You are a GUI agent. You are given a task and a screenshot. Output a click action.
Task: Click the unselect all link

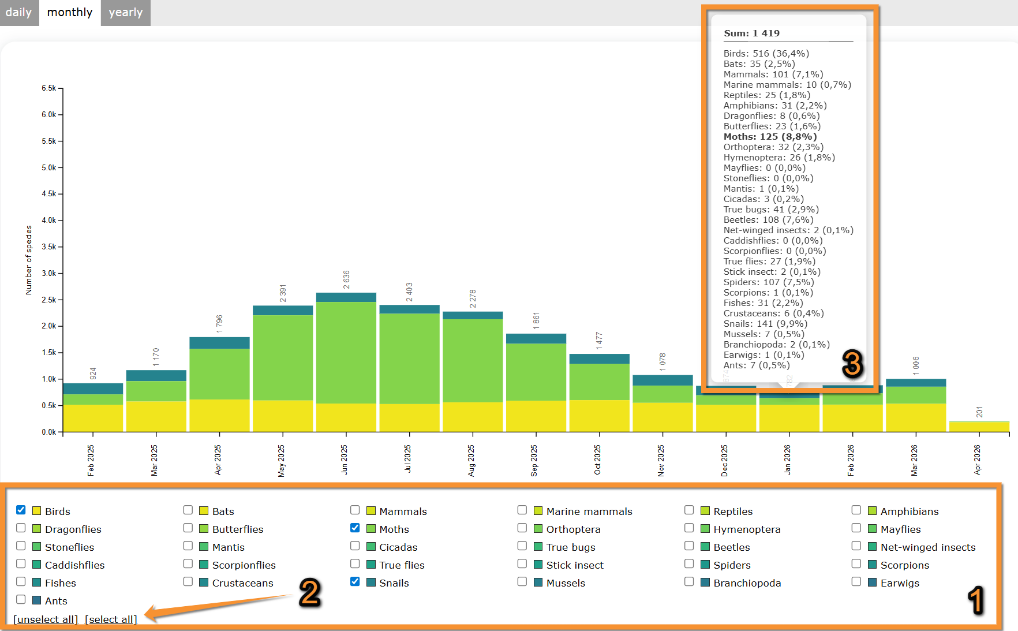(x=46, y=619)
